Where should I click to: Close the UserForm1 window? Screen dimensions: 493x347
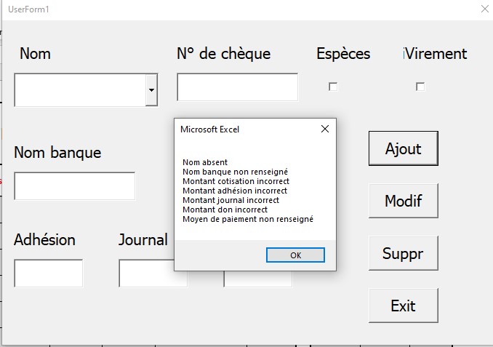point(484,9)
